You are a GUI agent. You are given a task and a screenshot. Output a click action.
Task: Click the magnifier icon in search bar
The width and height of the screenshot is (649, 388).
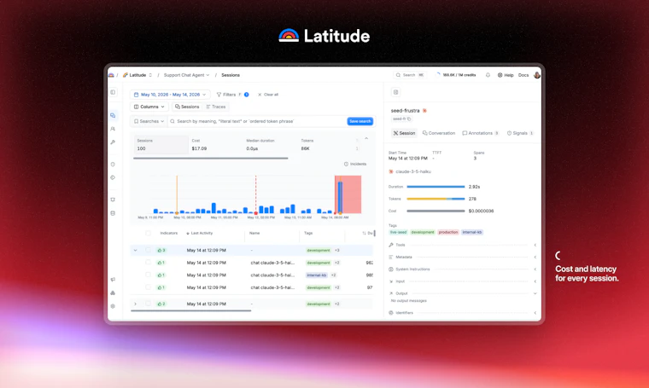point(172,121)
